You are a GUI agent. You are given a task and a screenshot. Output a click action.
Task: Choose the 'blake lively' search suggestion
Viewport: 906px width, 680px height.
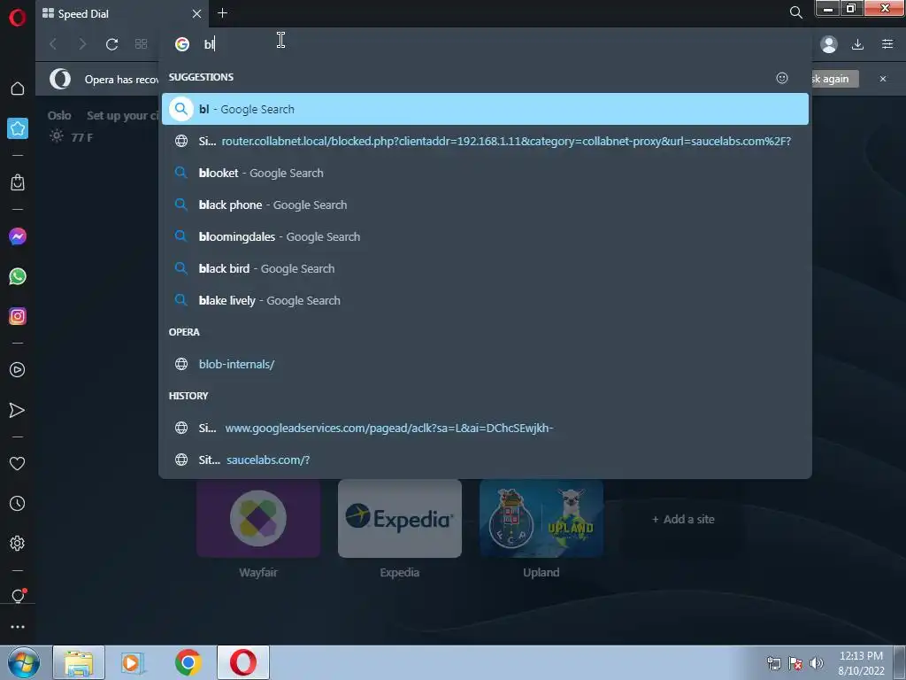pos(485,300)
